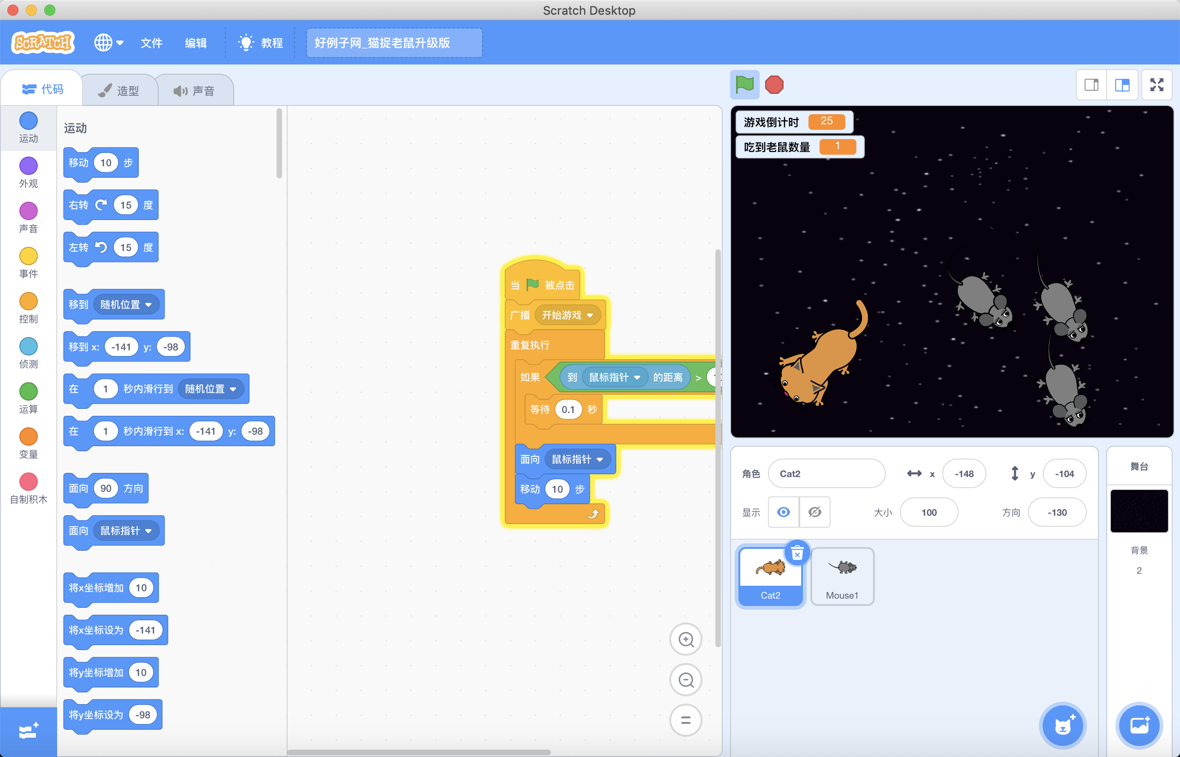Delete the Cat2 sprite with trash icon

pyautogui.click(x=797, y=554)
